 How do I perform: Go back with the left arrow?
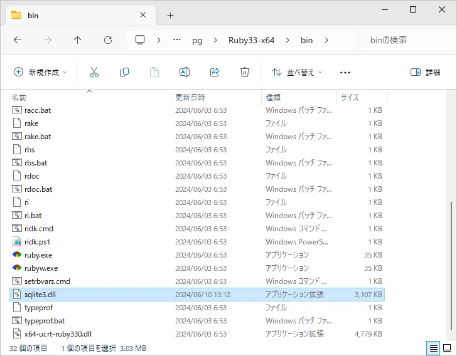point(18,40)
